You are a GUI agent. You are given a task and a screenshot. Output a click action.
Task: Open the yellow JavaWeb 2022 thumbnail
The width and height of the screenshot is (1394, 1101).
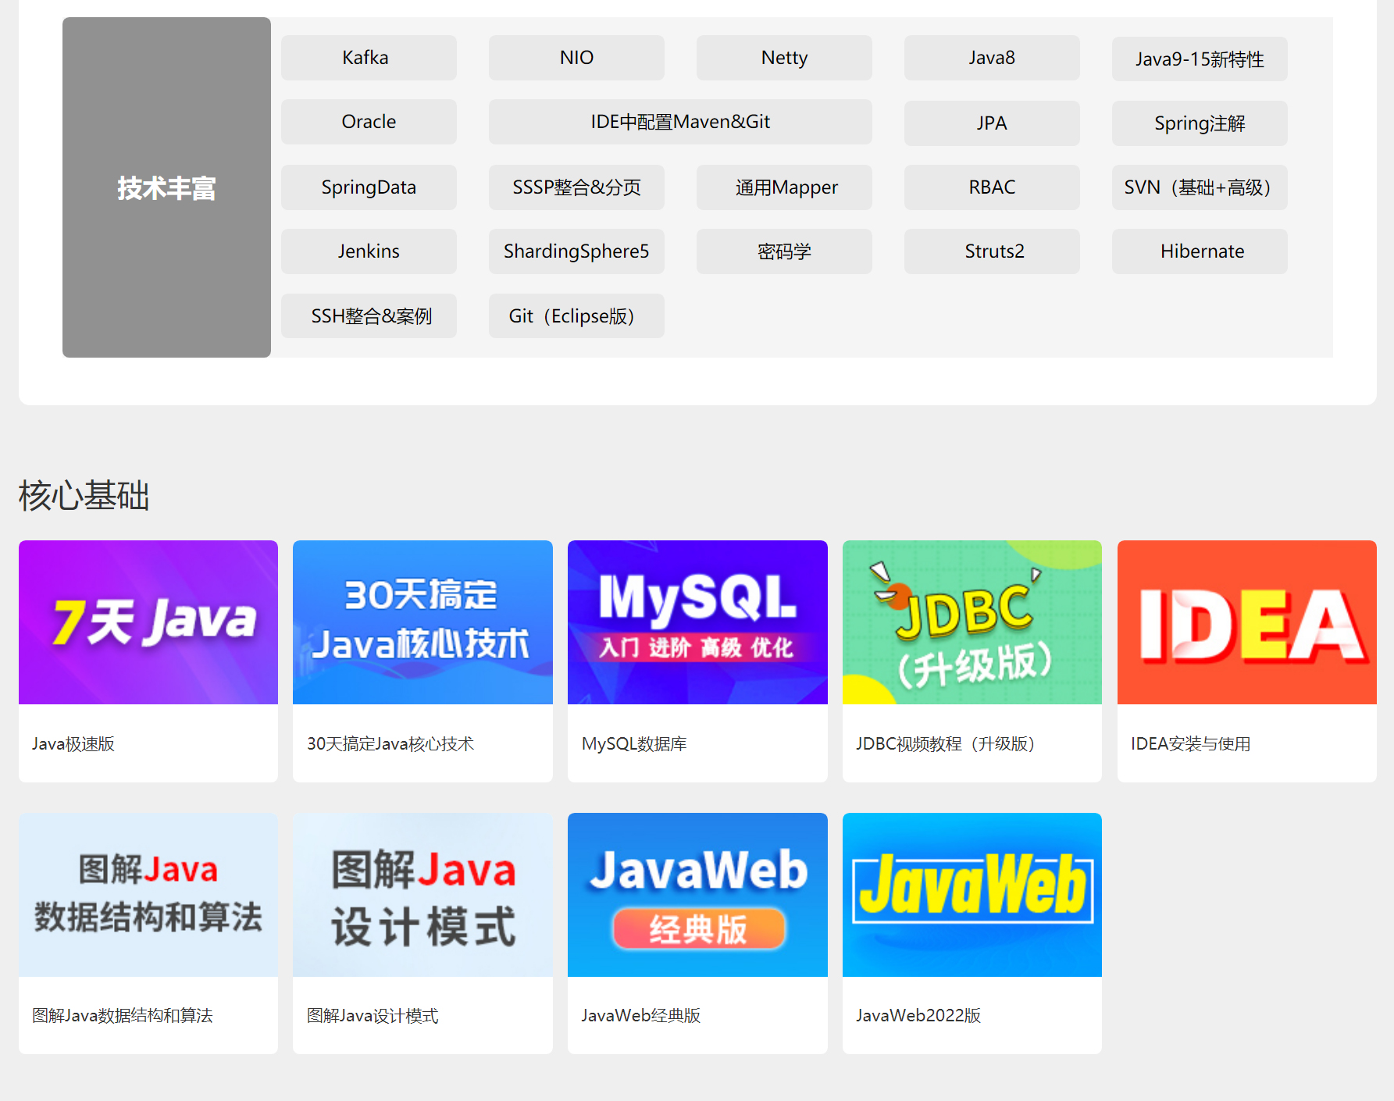tap(972, 895)
